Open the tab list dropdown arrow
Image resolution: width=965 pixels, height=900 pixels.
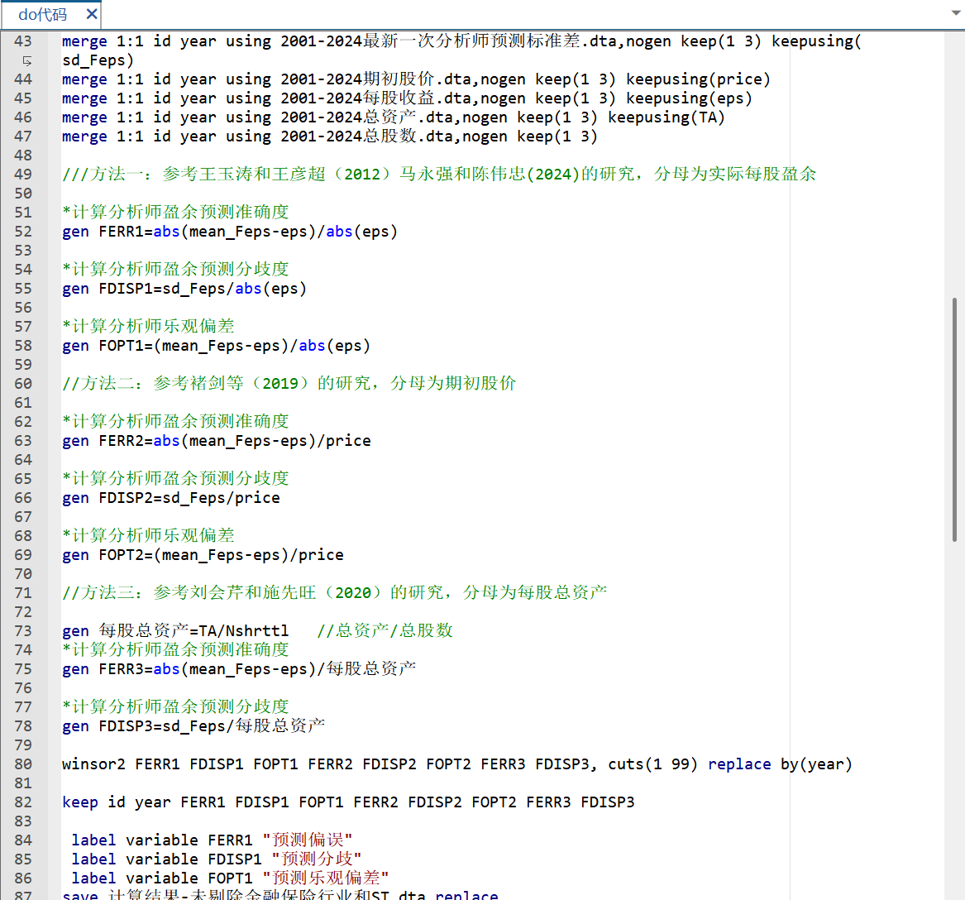coord(952,13)
